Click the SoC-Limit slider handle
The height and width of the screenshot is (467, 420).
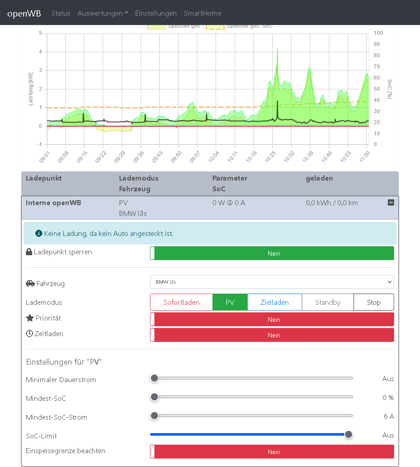click(349, 434)
